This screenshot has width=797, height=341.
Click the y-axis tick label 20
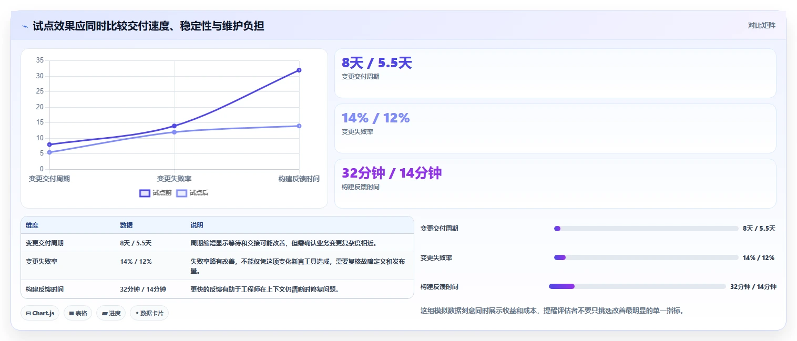(40, 107)
